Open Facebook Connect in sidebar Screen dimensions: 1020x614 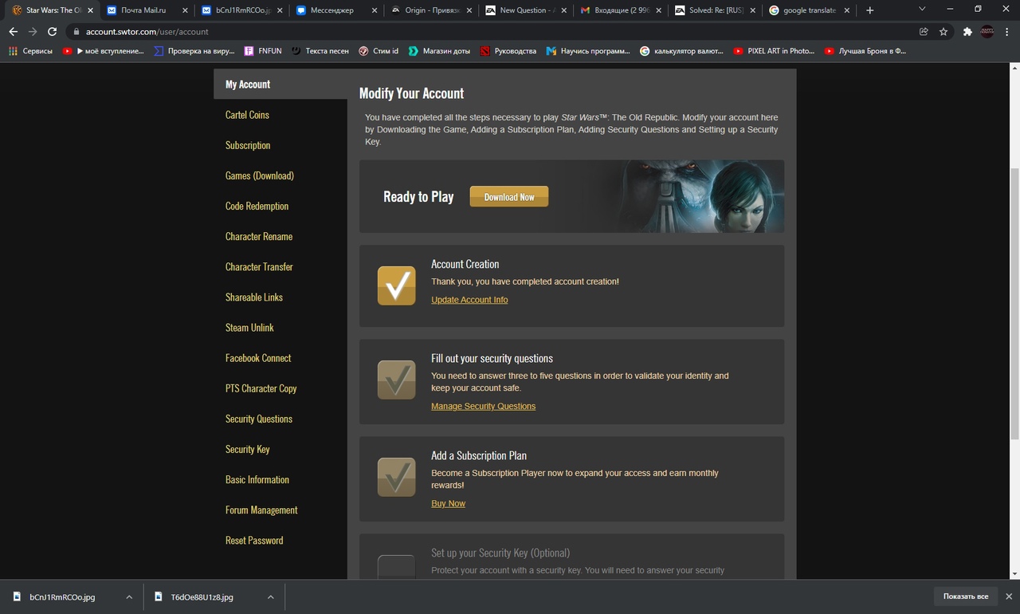[258, 358]
